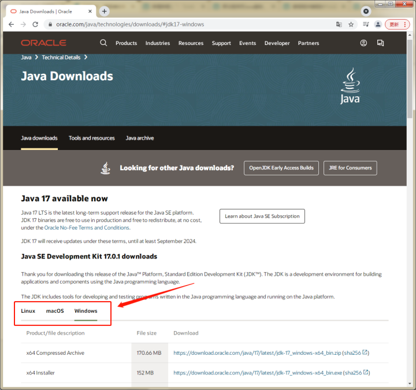This screenshot has height=390, width=416.
Task: Open the Events menu
Action: coord(247,43)
